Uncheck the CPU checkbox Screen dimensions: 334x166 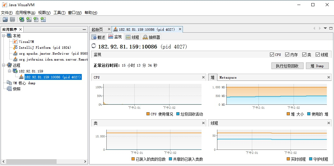coord(272,55)
